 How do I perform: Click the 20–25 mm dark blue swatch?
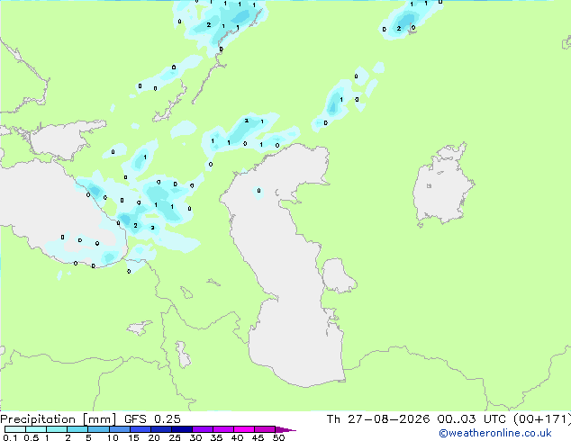pyautogui.click(x=160, y=429)
